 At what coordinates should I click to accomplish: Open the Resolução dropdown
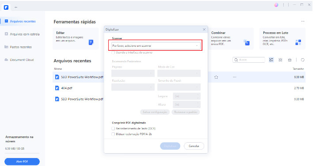click(133, 87)
